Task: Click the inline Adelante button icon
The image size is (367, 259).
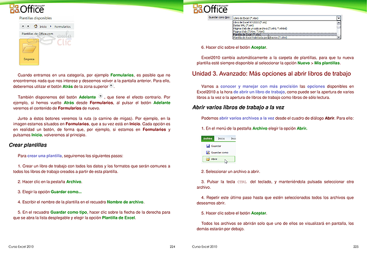Action: [100, 96]
